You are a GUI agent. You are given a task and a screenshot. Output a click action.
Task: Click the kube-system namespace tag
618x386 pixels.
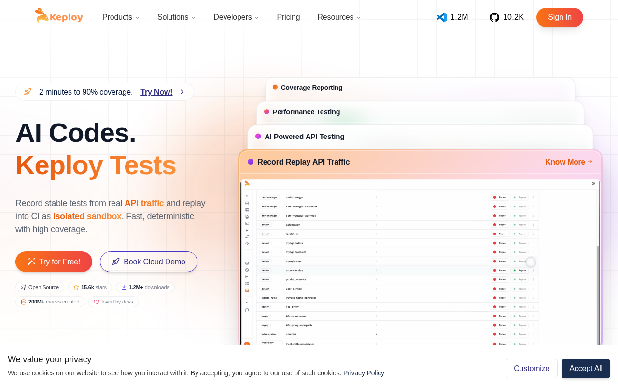269,334
